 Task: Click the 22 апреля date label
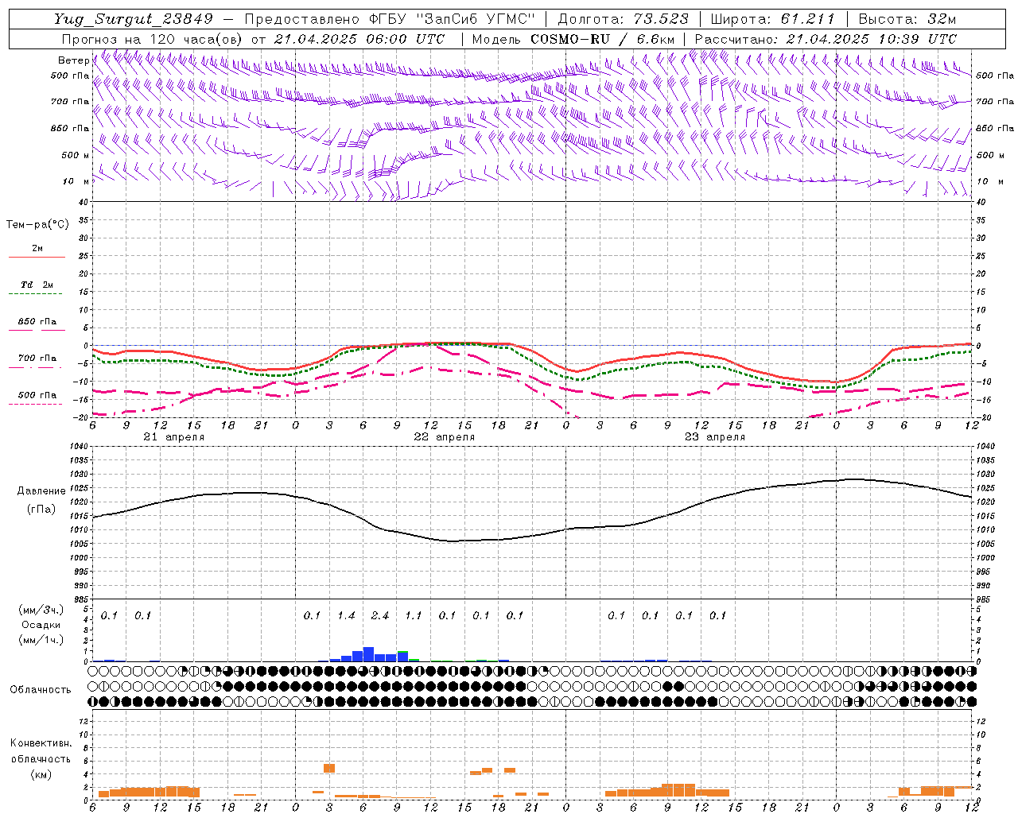[x=444, y=437]
